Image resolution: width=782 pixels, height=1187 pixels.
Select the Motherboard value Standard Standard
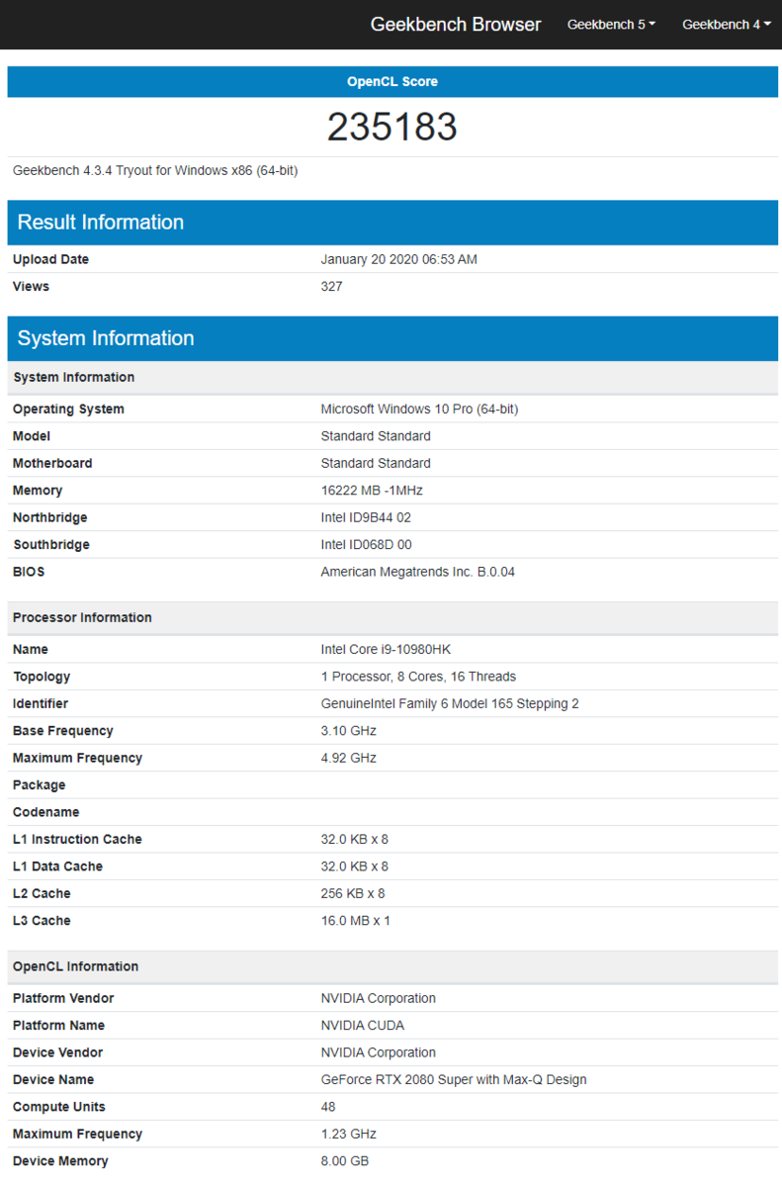(x=376, y=463)
